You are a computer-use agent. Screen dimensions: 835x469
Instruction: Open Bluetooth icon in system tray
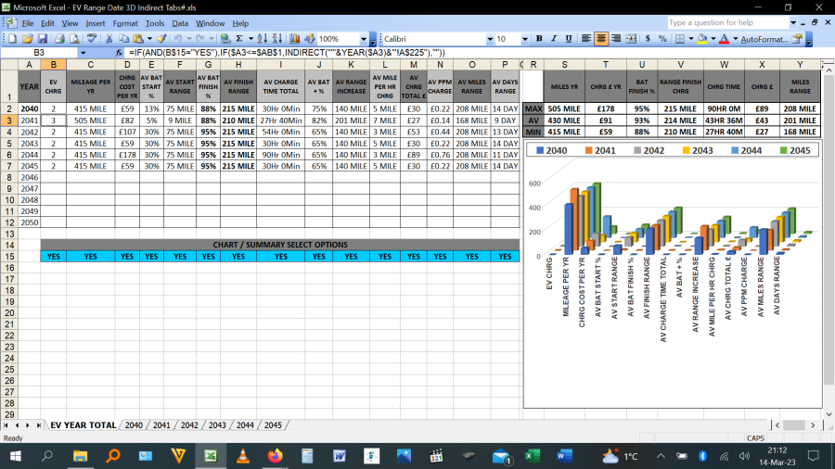(x=702, y=456)
